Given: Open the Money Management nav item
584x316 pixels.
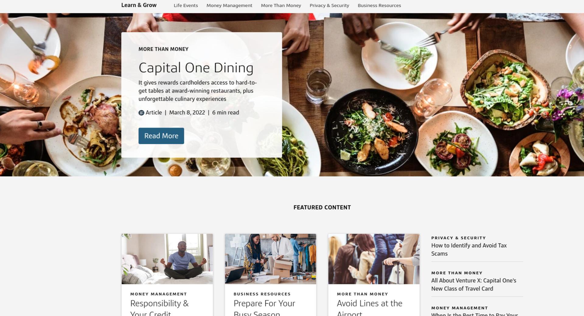Looking at the screenshot, I should pyautogui.click(x=229, y=5).
